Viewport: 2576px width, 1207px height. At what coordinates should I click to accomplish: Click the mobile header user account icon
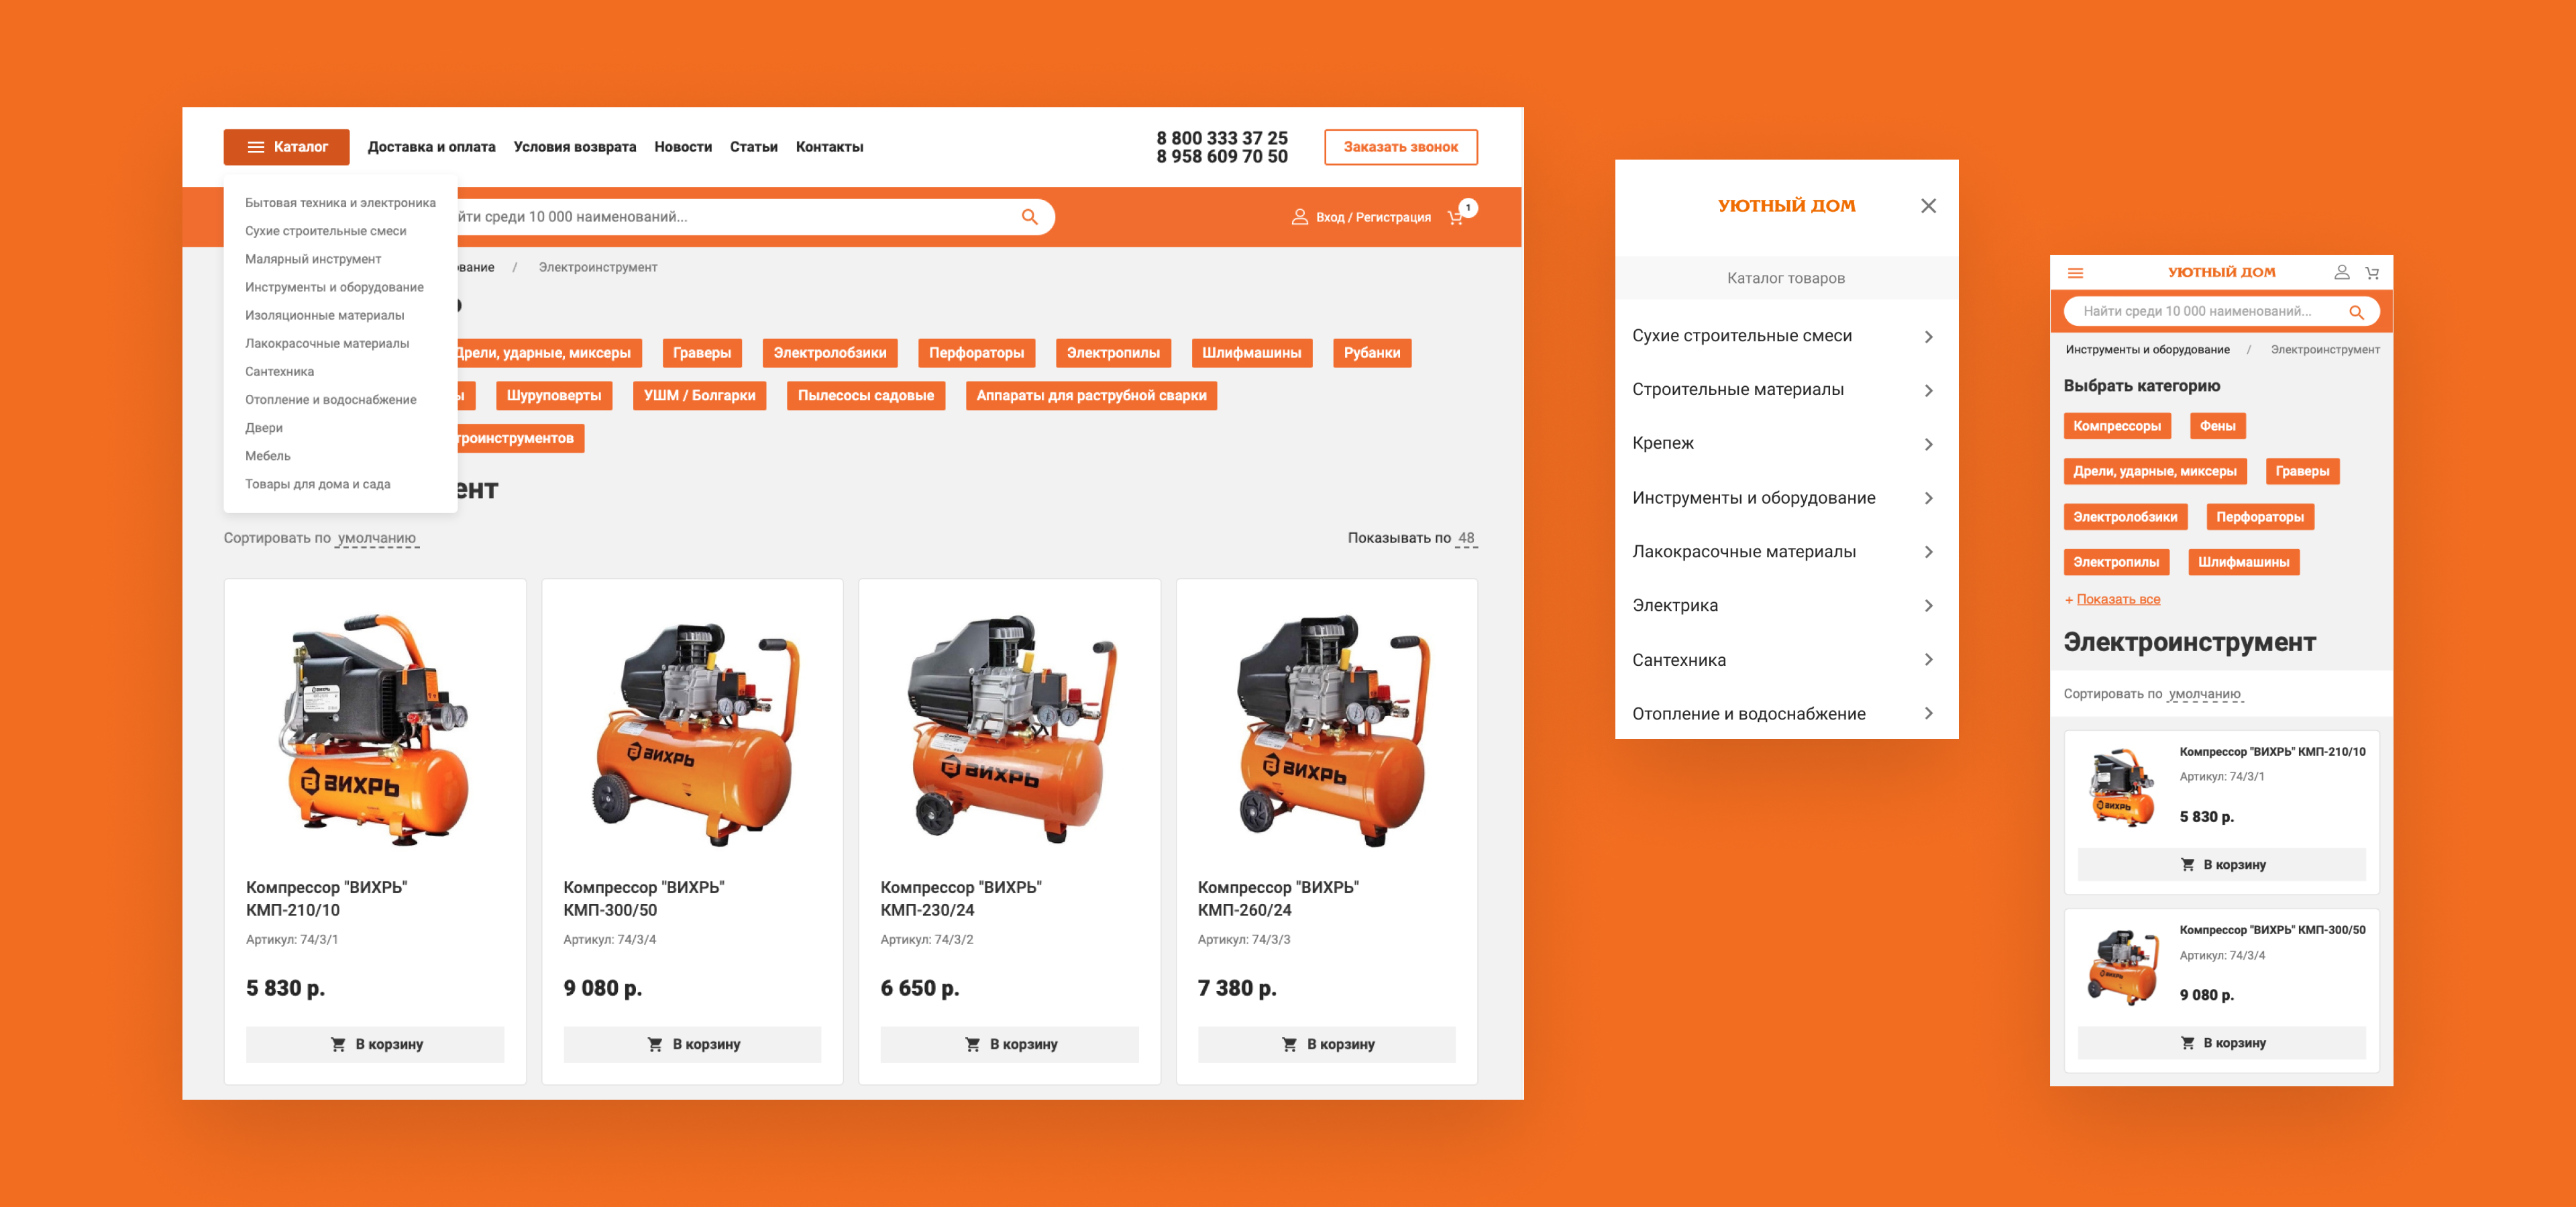pos(2341,273)
